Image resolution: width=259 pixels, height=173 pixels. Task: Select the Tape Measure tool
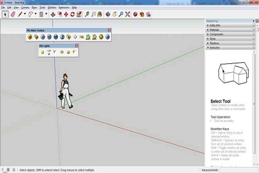87,14
